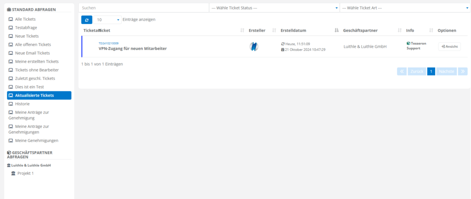Screen dimensions: 471x199
Task: Go to first page double-arrow
Action: click(402, 71)
